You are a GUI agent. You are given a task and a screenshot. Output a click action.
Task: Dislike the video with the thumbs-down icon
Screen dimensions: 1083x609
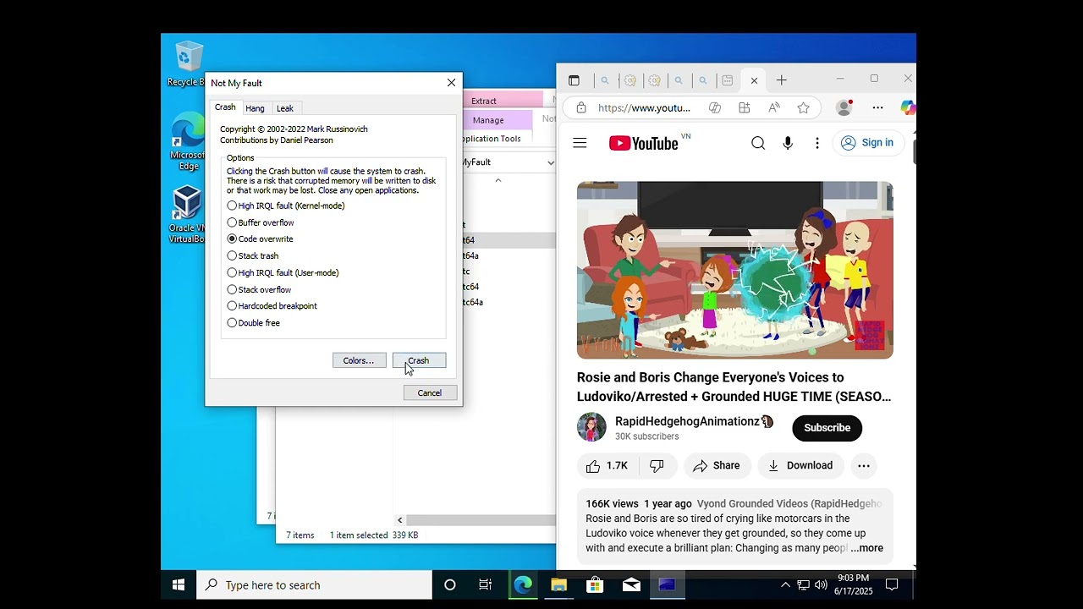657,466
